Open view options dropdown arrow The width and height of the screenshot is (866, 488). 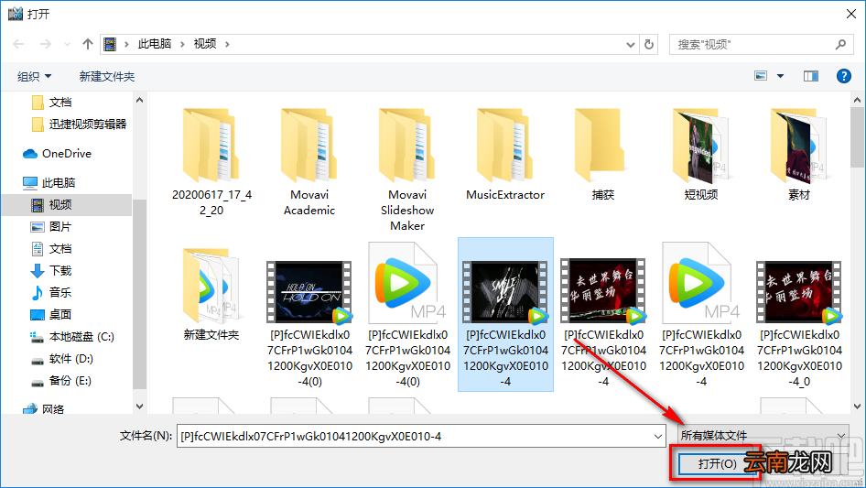click(780, 76)
